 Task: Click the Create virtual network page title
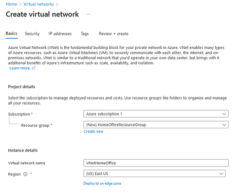coord(42,14)
